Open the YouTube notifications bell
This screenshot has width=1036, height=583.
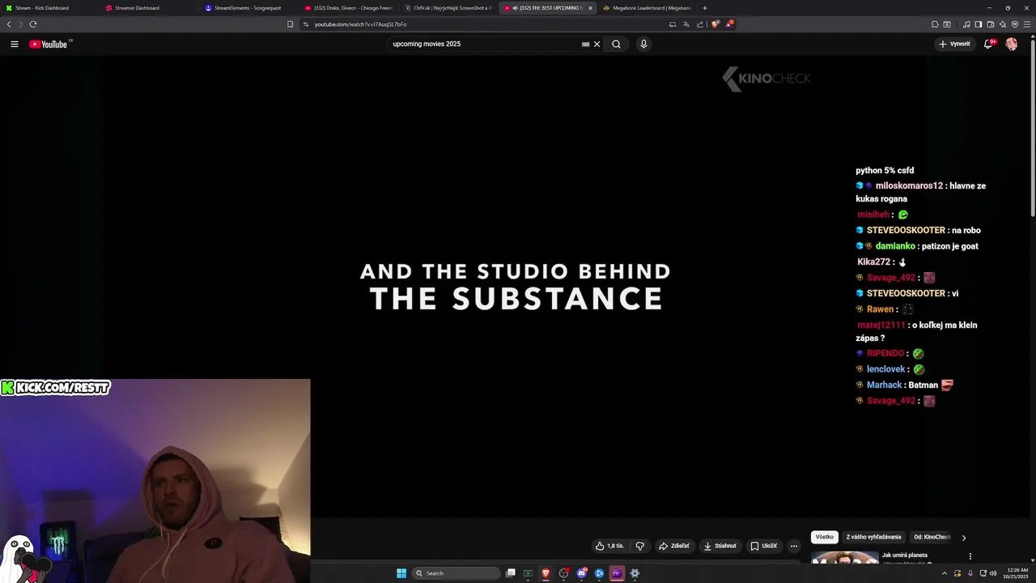pyautogui.click(x=988, y=45)
